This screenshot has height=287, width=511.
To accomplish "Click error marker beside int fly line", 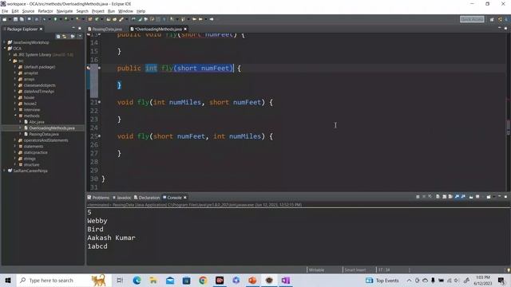I will click(89, 68).
